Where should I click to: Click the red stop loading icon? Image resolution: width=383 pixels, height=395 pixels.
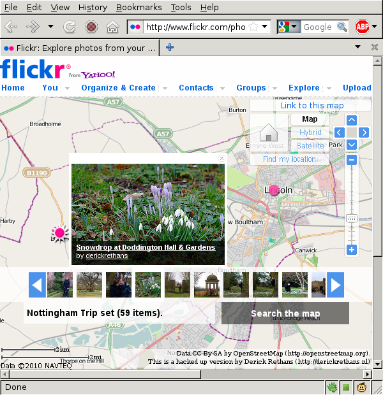[x=91, y=27]
